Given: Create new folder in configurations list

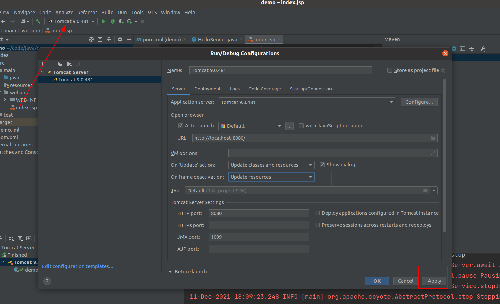Looking at the screenshot, I should [69, 64].
